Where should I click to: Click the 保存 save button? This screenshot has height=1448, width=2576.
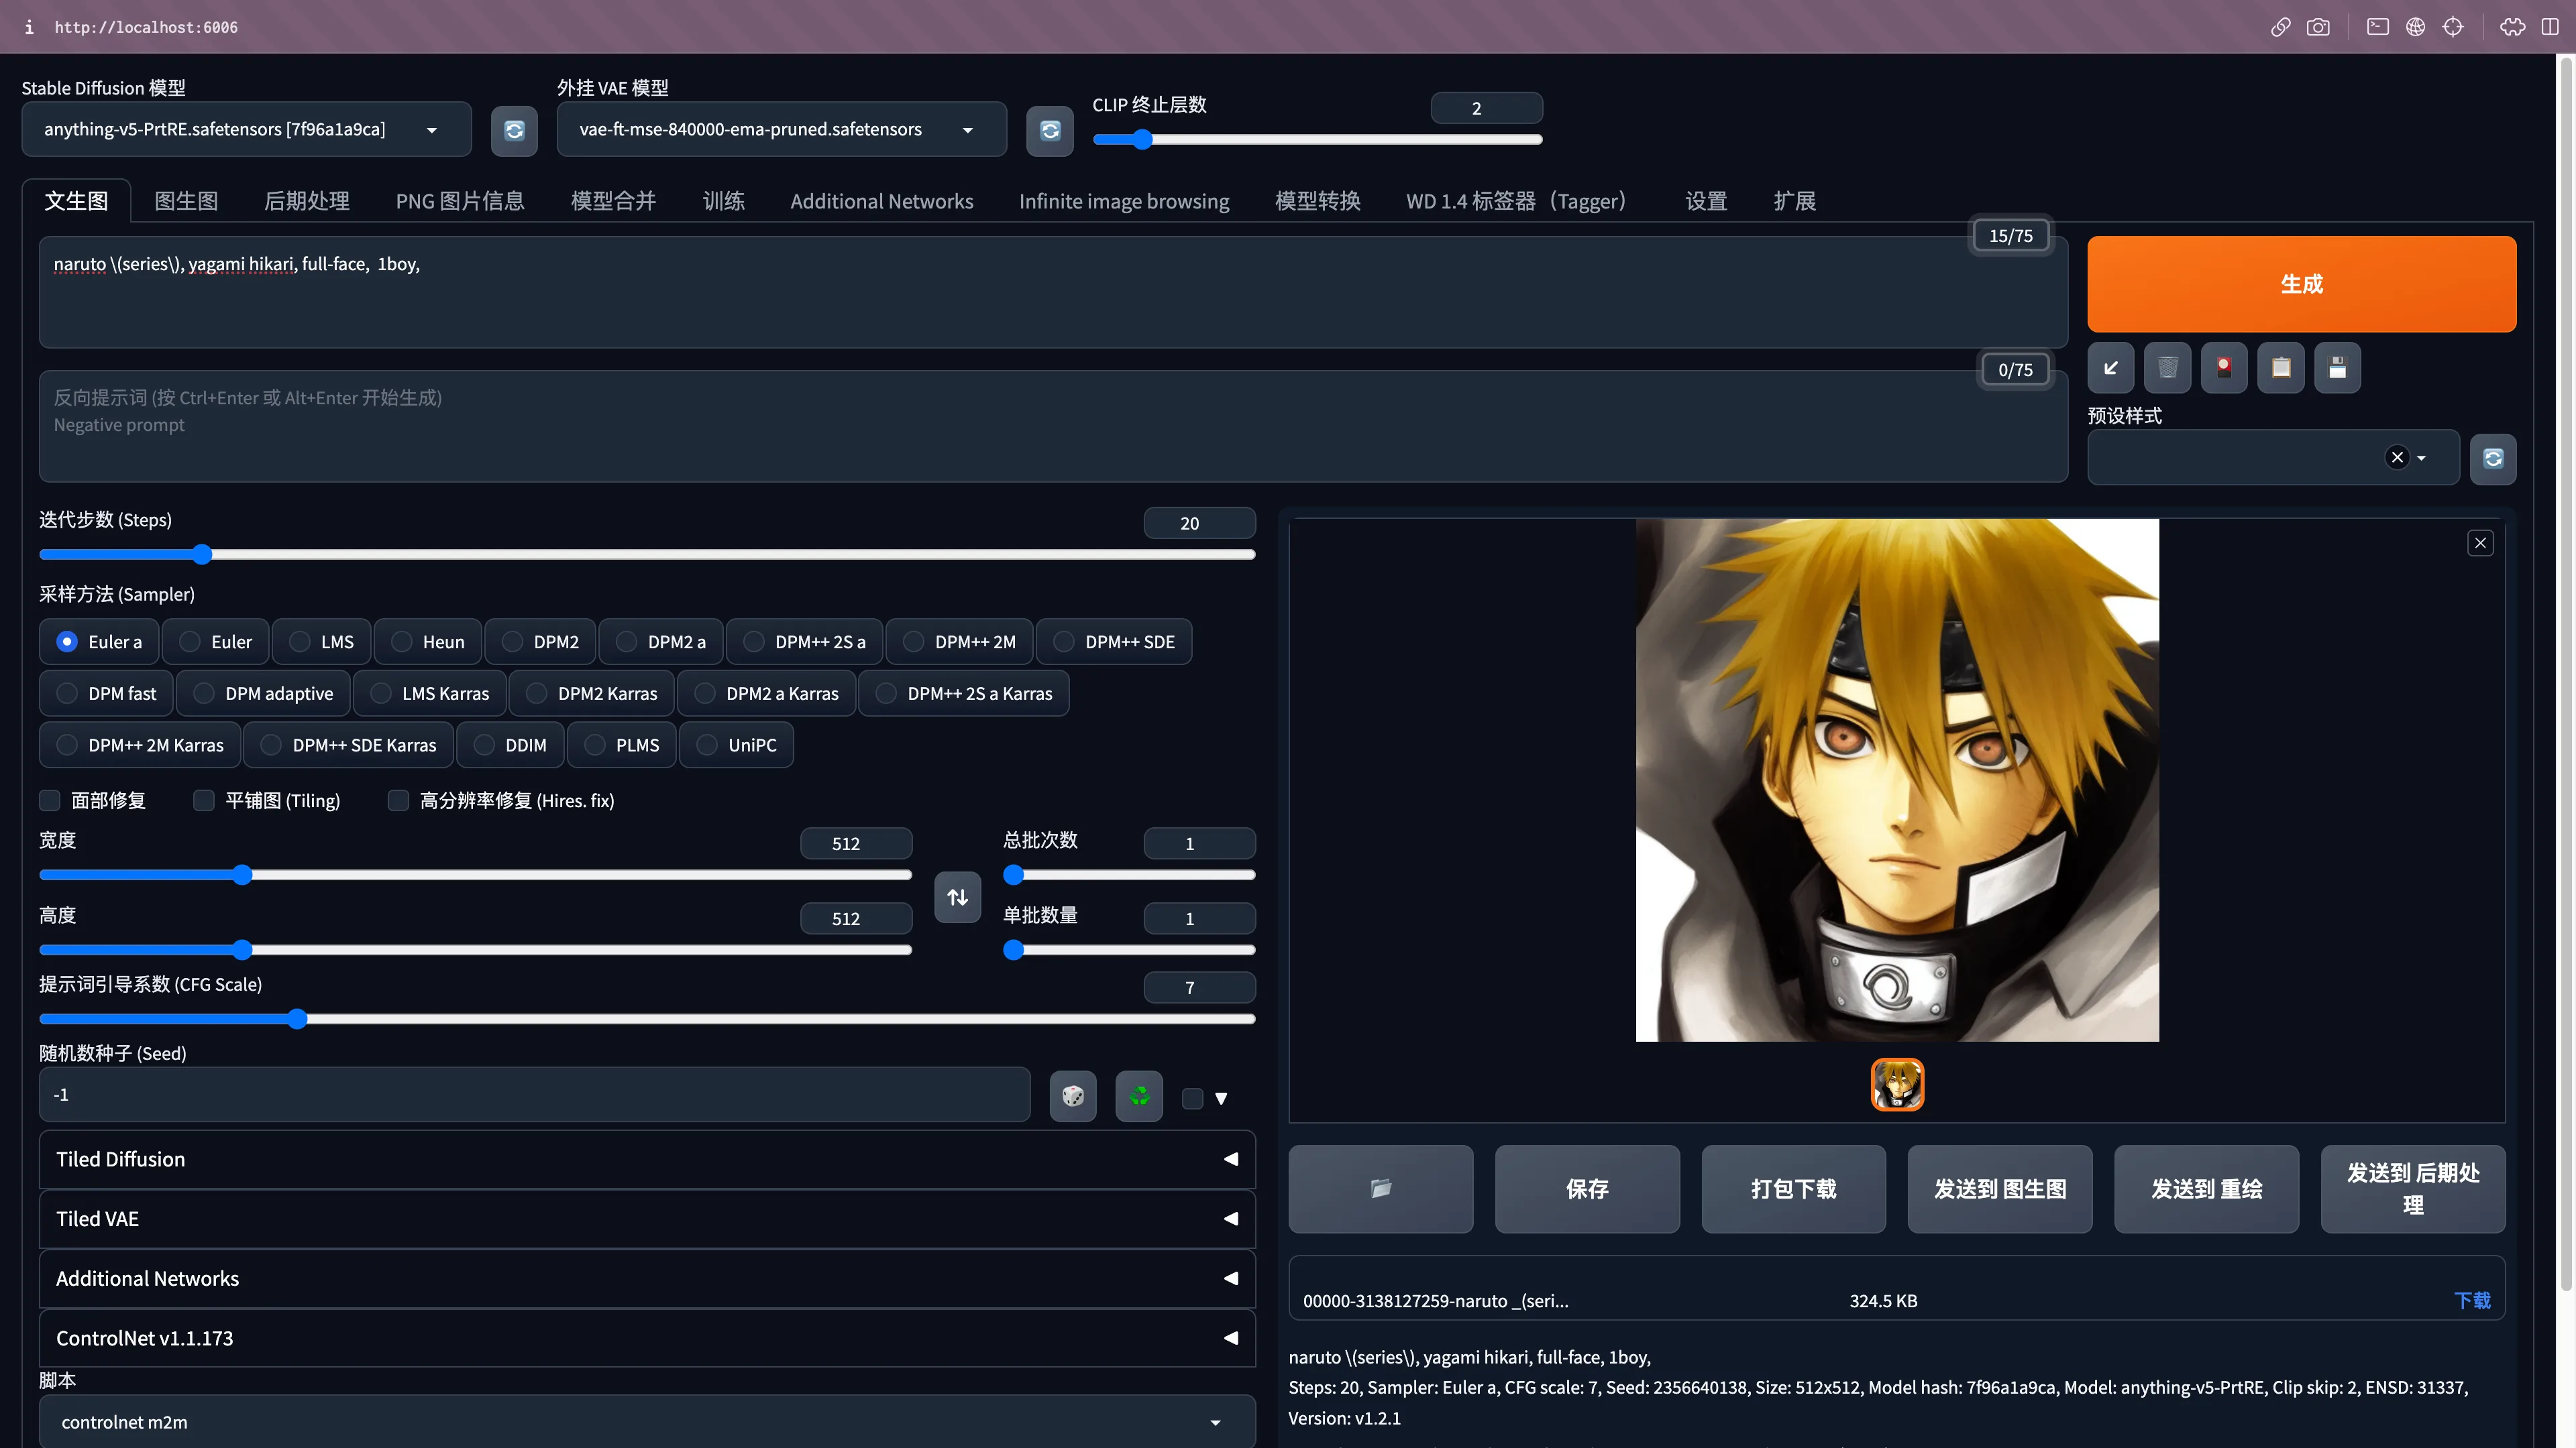pyautogui.click(x=1587, y=1188)
